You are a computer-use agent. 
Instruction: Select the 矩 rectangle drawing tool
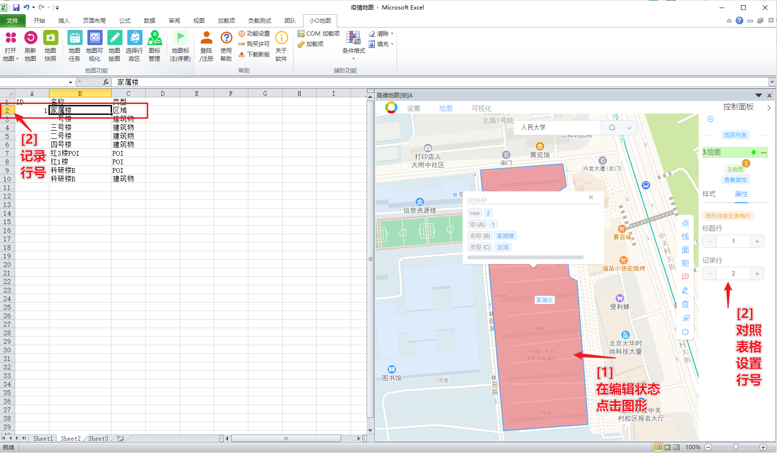click(x=685, y=263)
